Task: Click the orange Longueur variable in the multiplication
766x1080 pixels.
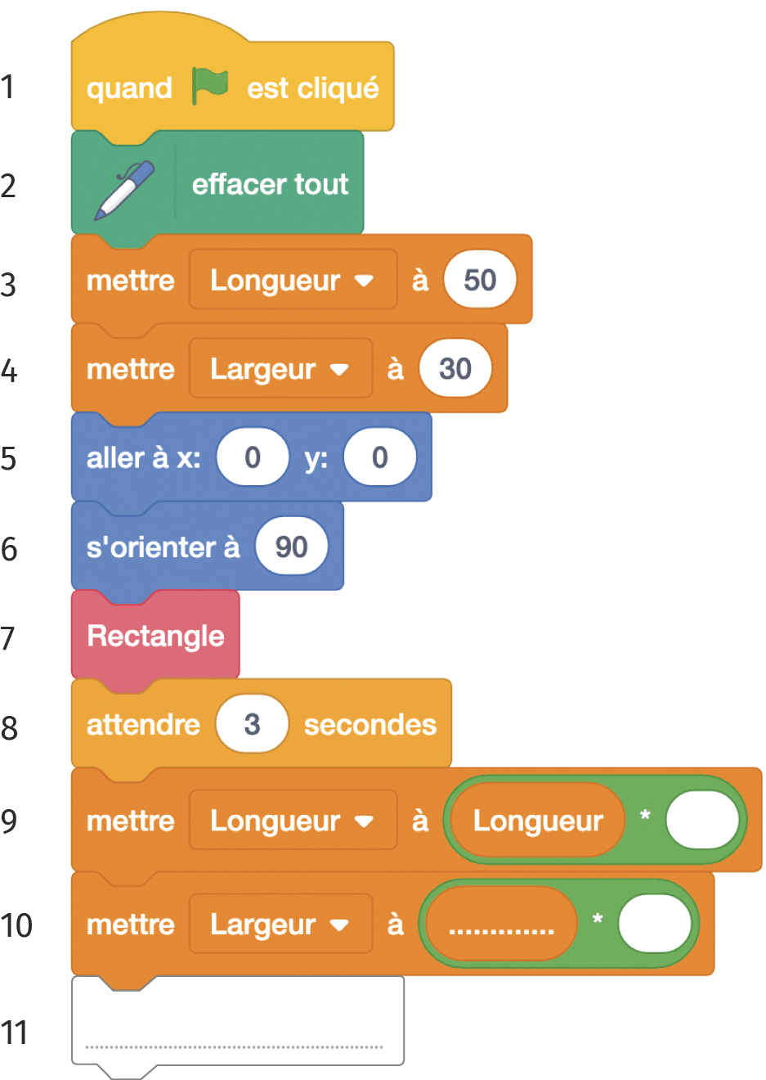Action: tap(537, 820)
